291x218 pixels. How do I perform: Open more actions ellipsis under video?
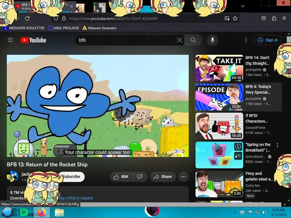(184, 177)
